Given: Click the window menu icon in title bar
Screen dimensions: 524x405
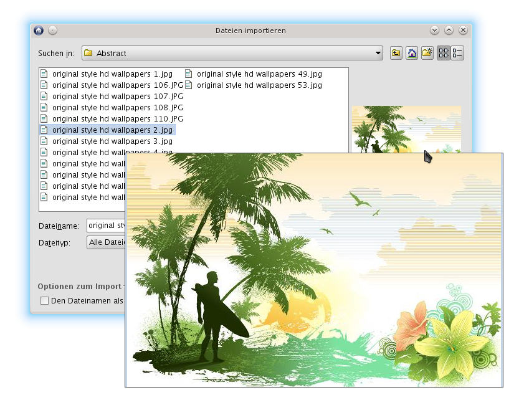Looking at the screenshot, I should (x=39, y=30).
